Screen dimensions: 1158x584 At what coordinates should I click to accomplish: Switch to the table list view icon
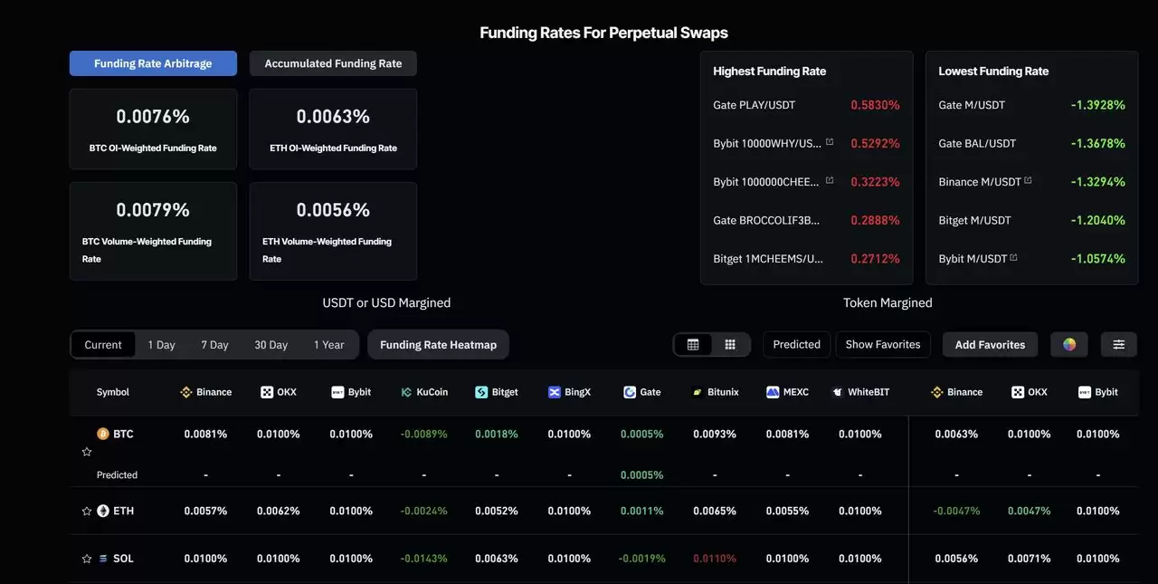(693, 345)
